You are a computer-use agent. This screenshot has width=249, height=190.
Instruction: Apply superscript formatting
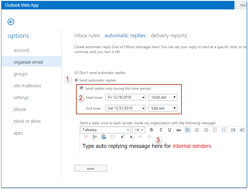pos(122,137)
